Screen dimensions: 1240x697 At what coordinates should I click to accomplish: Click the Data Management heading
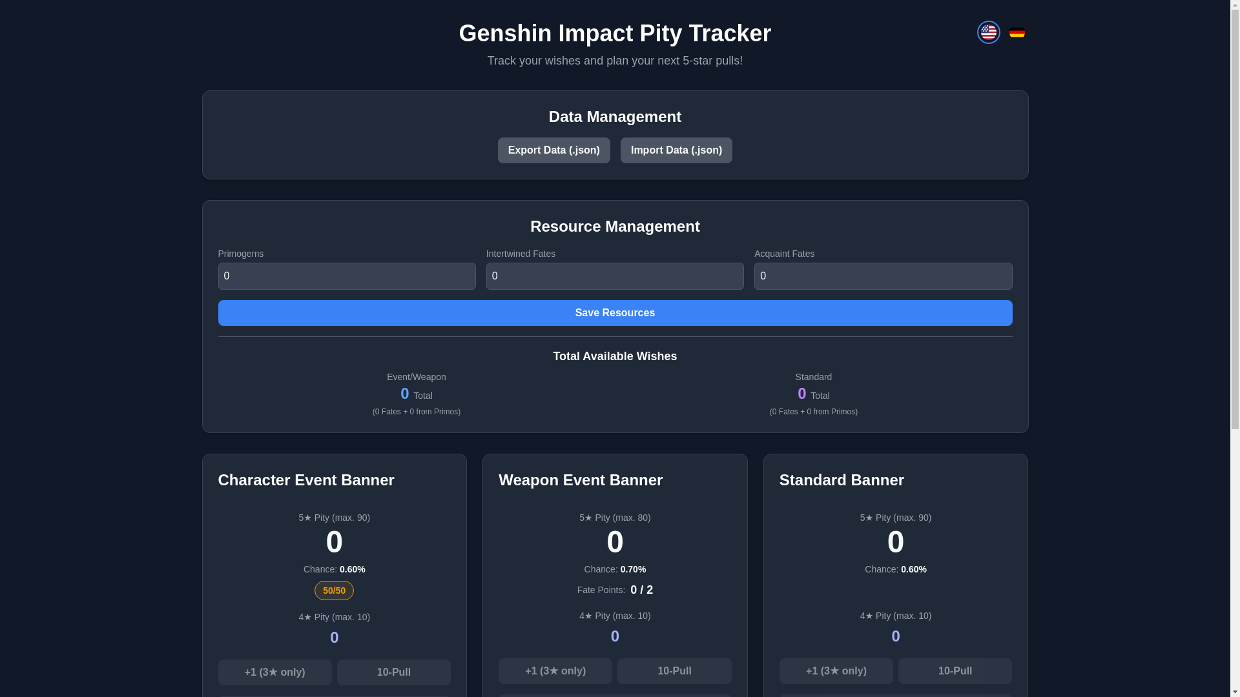[615, 117]
